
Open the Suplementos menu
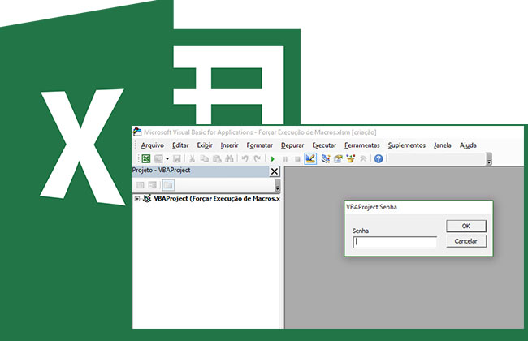click(x=406, y=145)
